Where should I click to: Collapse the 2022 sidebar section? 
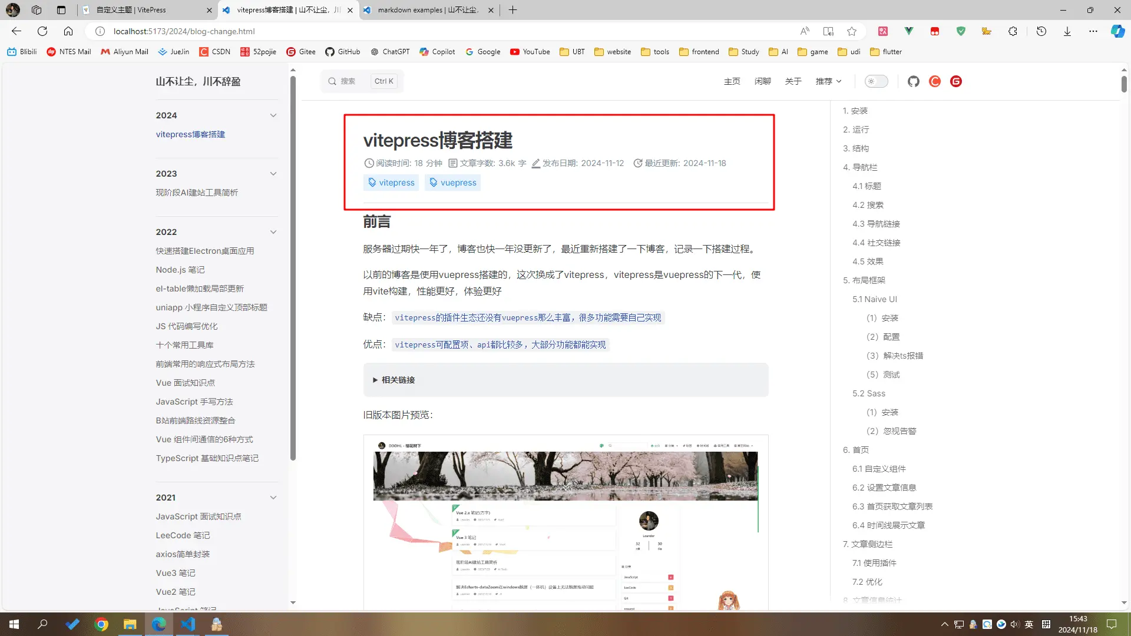tap(273, 232)
